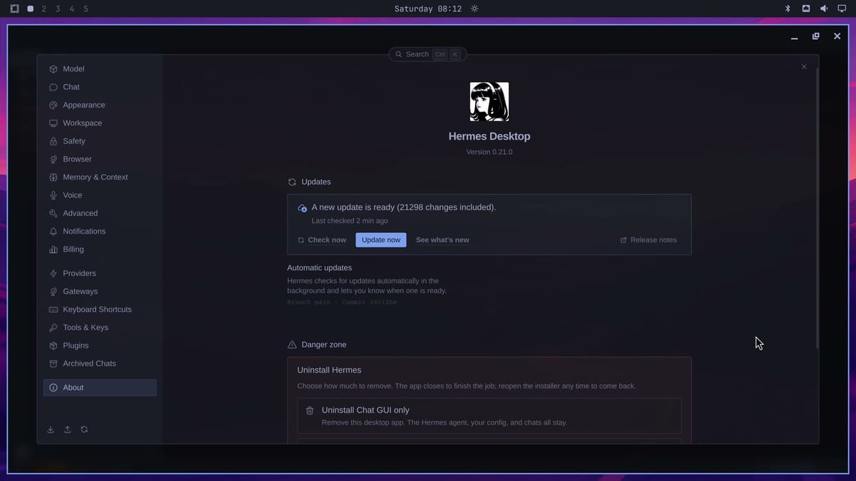Open the Plugins settings section
The height and width of the screenshot is (481, 856).
tap(100, 346)
